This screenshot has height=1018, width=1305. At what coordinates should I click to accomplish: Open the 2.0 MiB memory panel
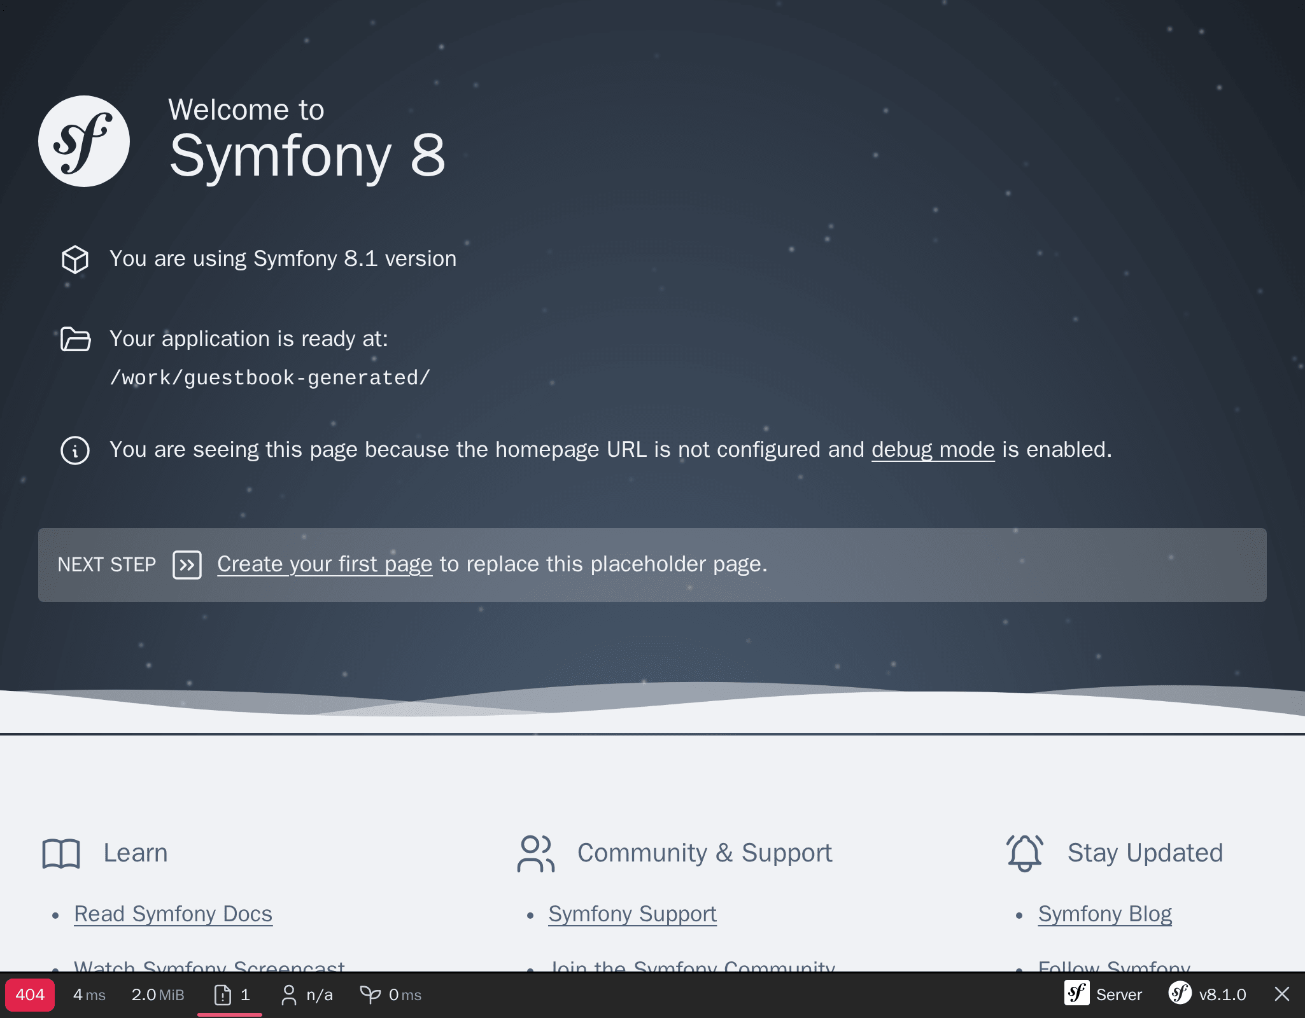click(x=158, y=994)
